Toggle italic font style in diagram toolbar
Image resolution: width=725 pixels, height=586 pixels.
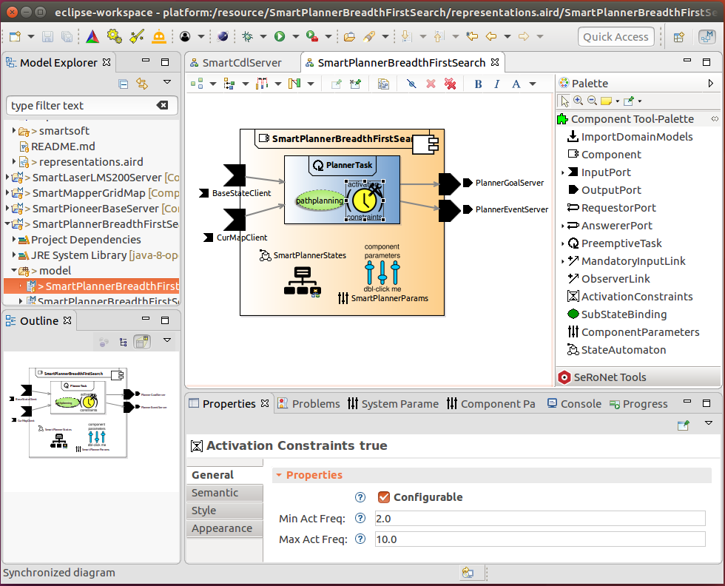point(496,84)
